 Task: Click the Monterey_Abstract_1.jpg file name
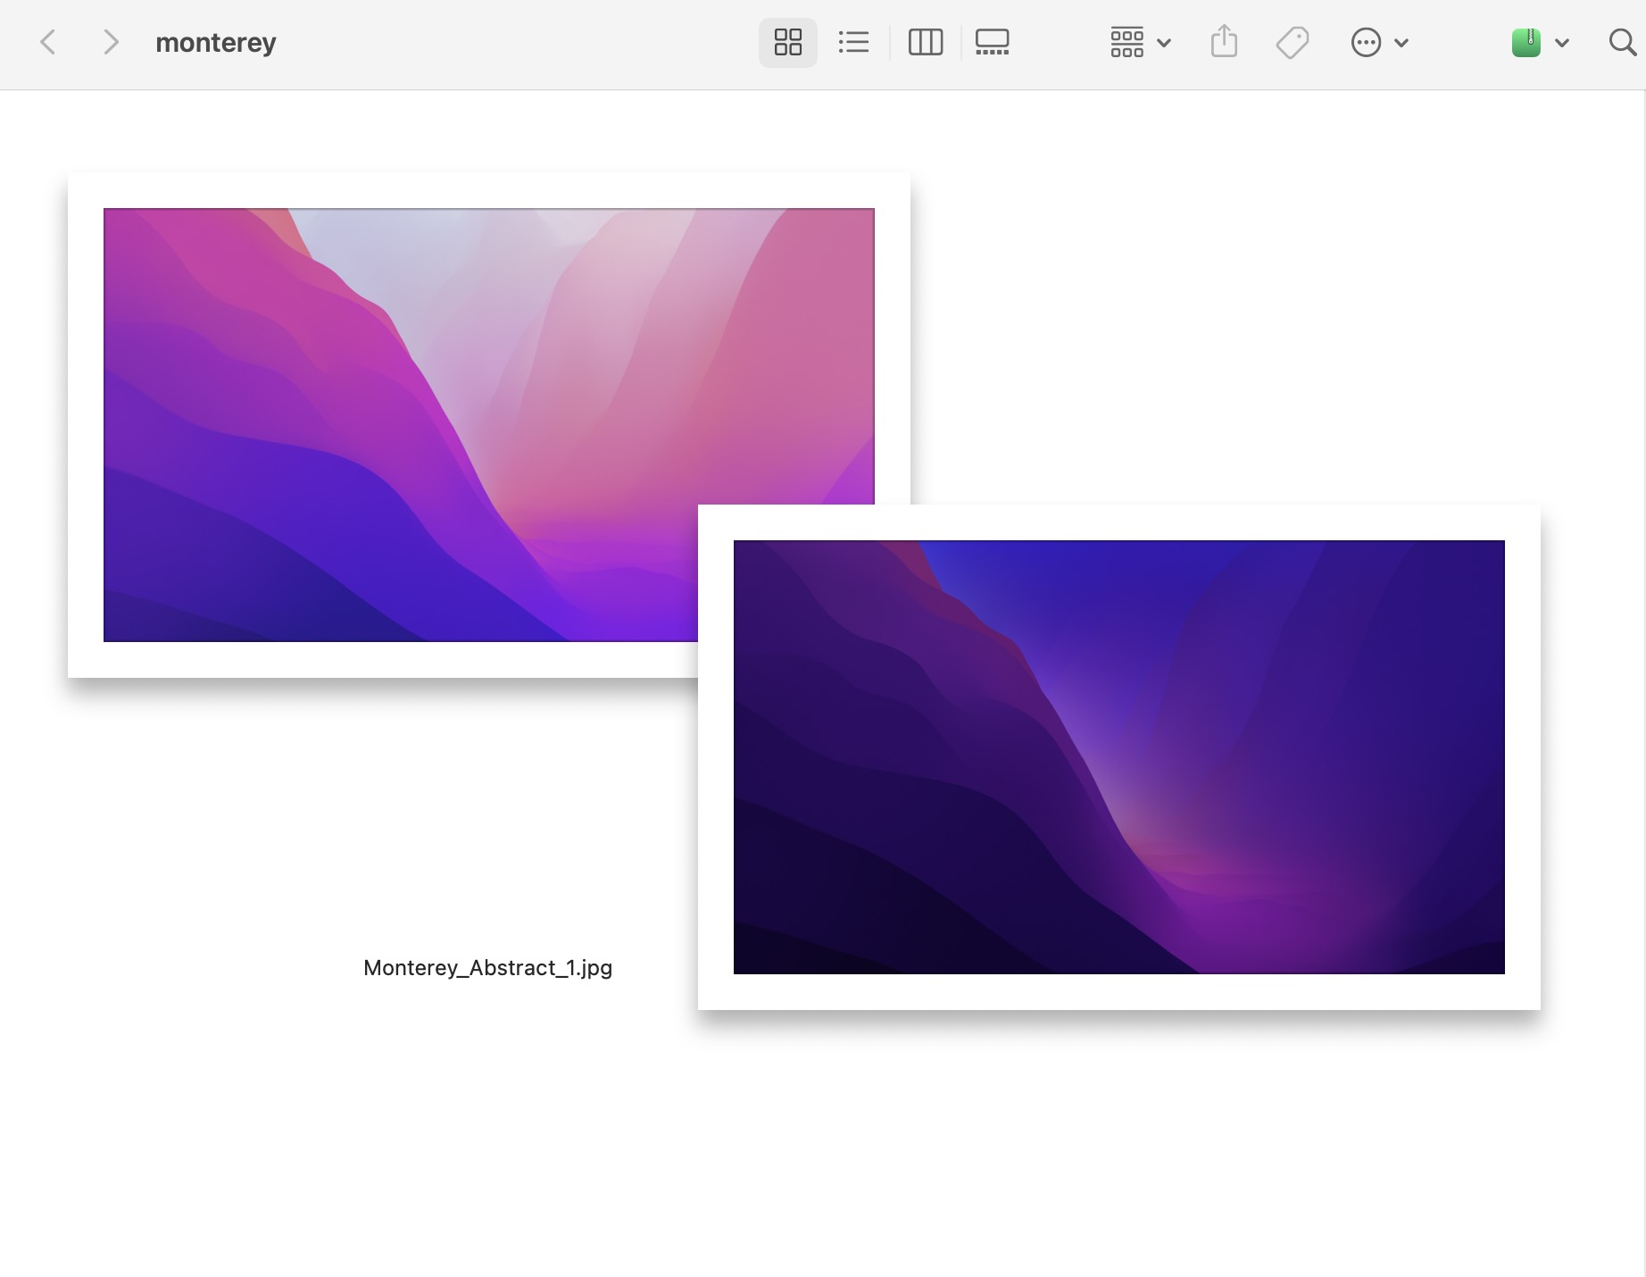pyautogui.click(x=488, y=968)
